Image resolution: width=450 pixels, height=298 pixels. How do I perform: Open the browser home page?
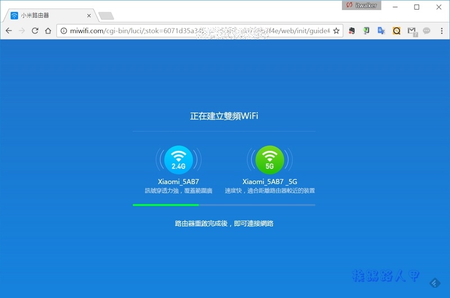pos(48,31)
